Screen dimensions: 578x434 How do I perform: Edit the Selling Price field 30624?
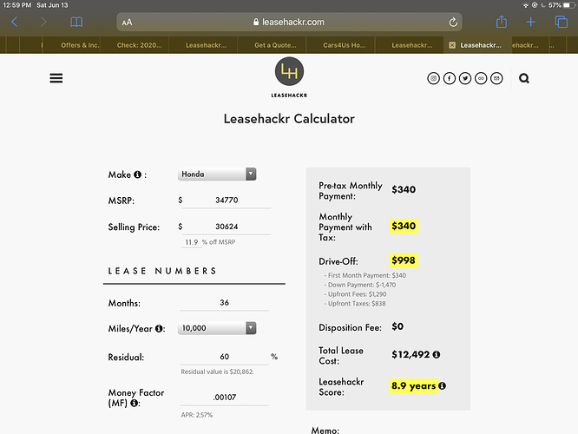[227, 227]
